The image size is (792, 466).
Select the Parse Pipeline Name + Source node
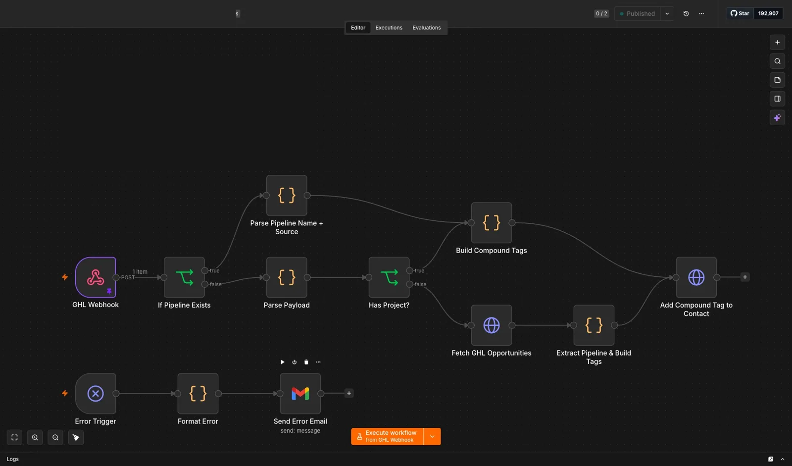[x=287, y=195]
